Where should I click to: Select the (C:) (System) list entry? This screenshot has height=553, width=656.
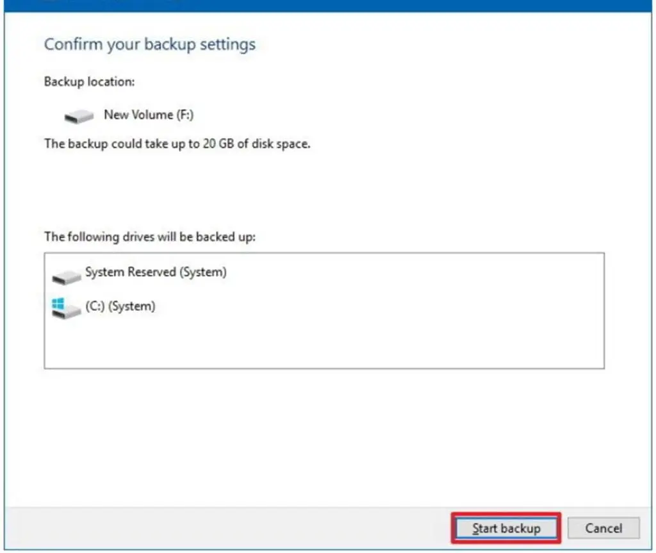pyautogui.click(x=120, y=306)
